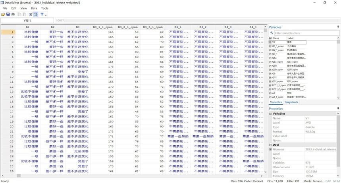The width and height of the screenshot is (341, 183).
Task: Click the wrench icon in Variables panel
Action: 272,33
